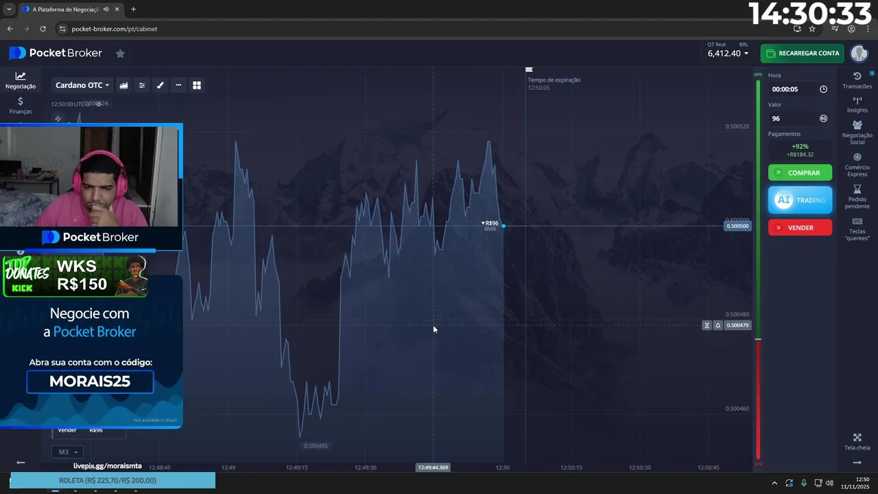Click the +92% payout text
The height and width of the screenshot is (494, 878).
(800, 146)
